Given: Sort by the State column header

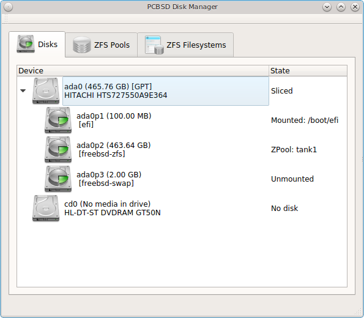Looking at the screenshot, I should pyautogui.click(x=308, y=70).
